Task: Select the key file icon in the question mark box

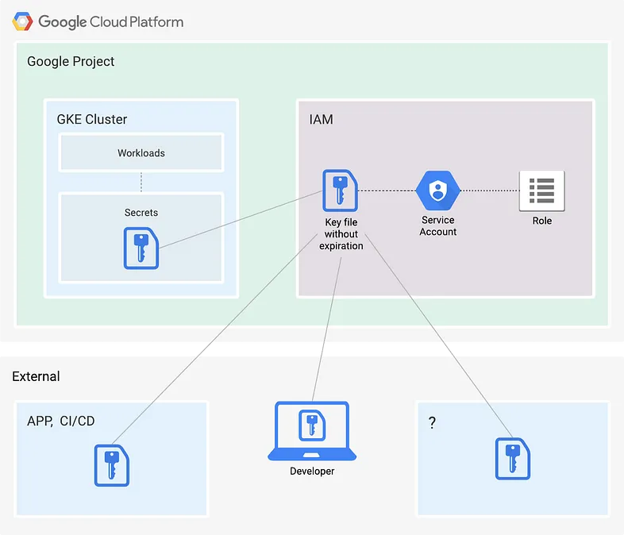Action: click(x=513, y=459)
